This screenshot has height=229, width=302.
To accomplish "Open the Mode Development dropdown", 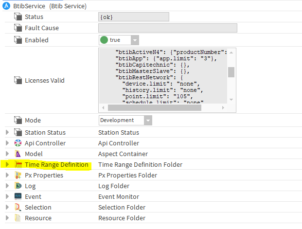I will 147,120.
